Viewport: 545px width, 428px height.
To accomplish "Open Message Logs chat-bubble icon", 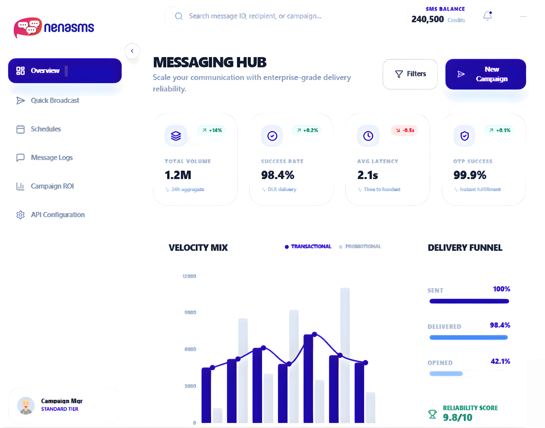I will pos(21,158).
